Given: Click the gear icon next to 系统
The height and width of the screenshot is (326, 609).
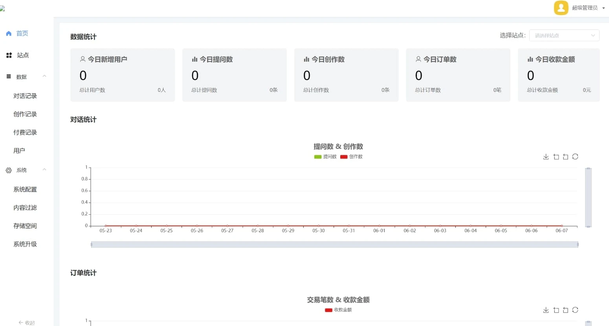Looking at the screenshot, I should pos(9,170).
